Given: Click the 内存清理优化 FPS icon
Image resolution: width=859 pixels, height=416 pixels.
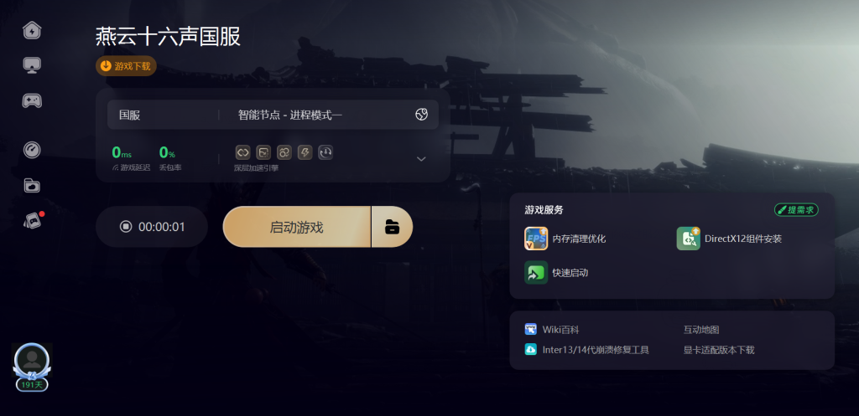Looking at the screenshot, I should point(536,239).
